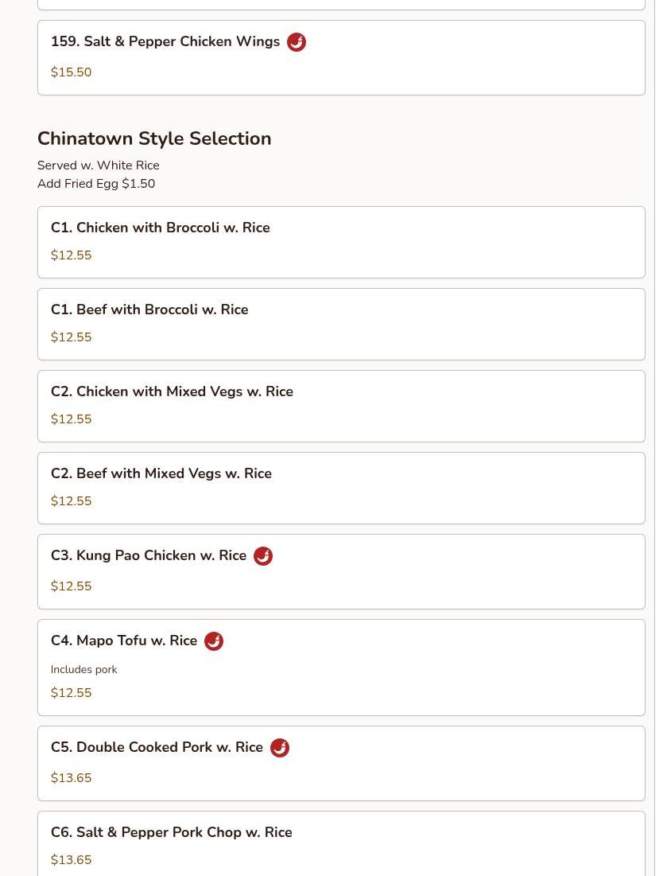Click 'Add Fried Egg $1.50' text
671x876 pixels.
[x=96, y=183]
